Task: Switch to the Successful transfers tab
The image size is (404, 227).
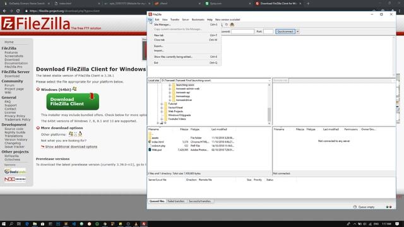Action: pyautogui.click(x=199, y=201)
